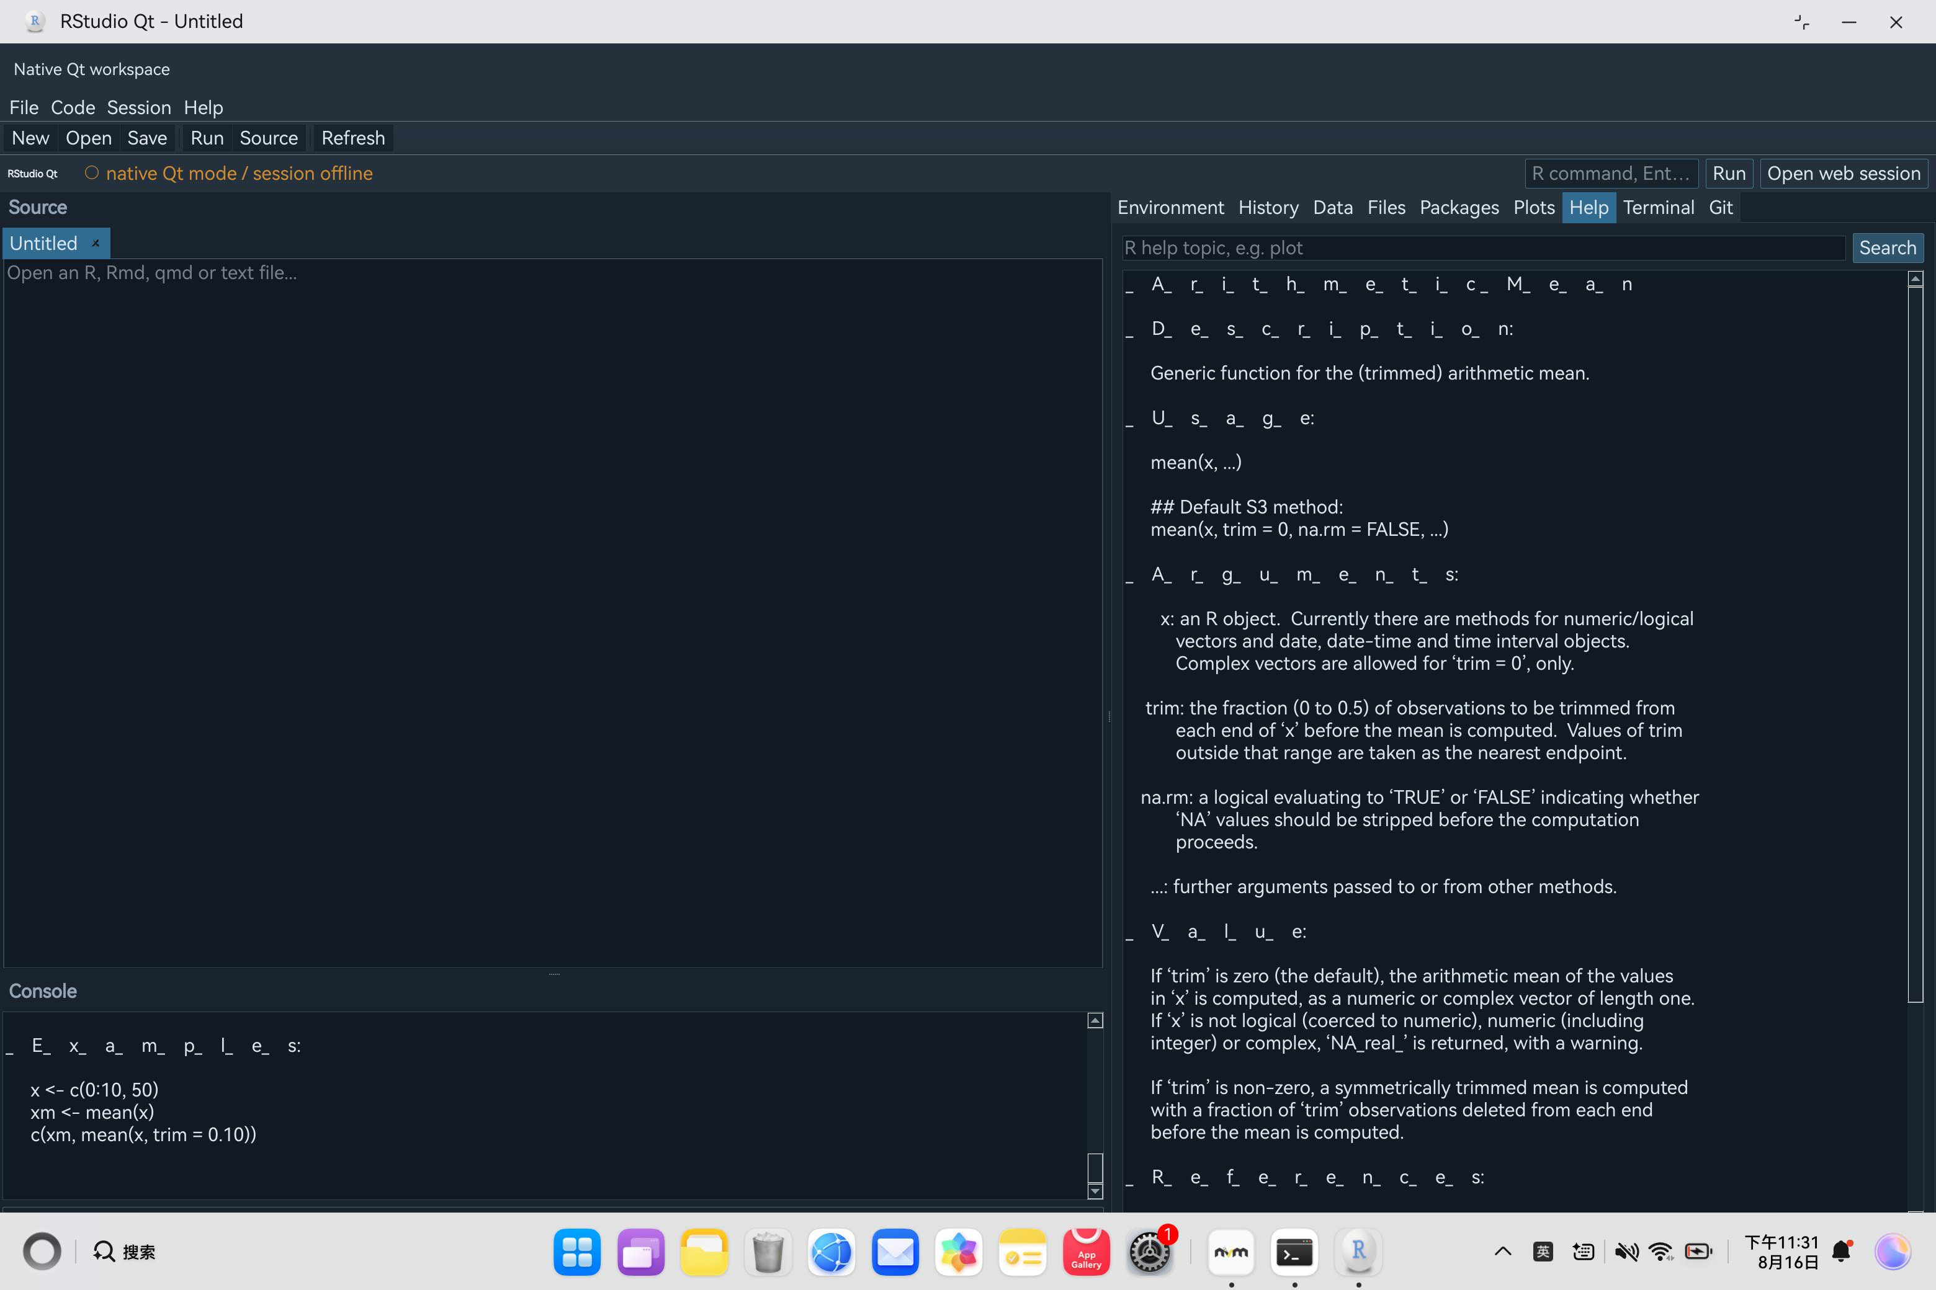Open the trash bin icon in taskbar
Image resolution: width=1936 pixels, height=1290 pixels.
pos(768,1252)
